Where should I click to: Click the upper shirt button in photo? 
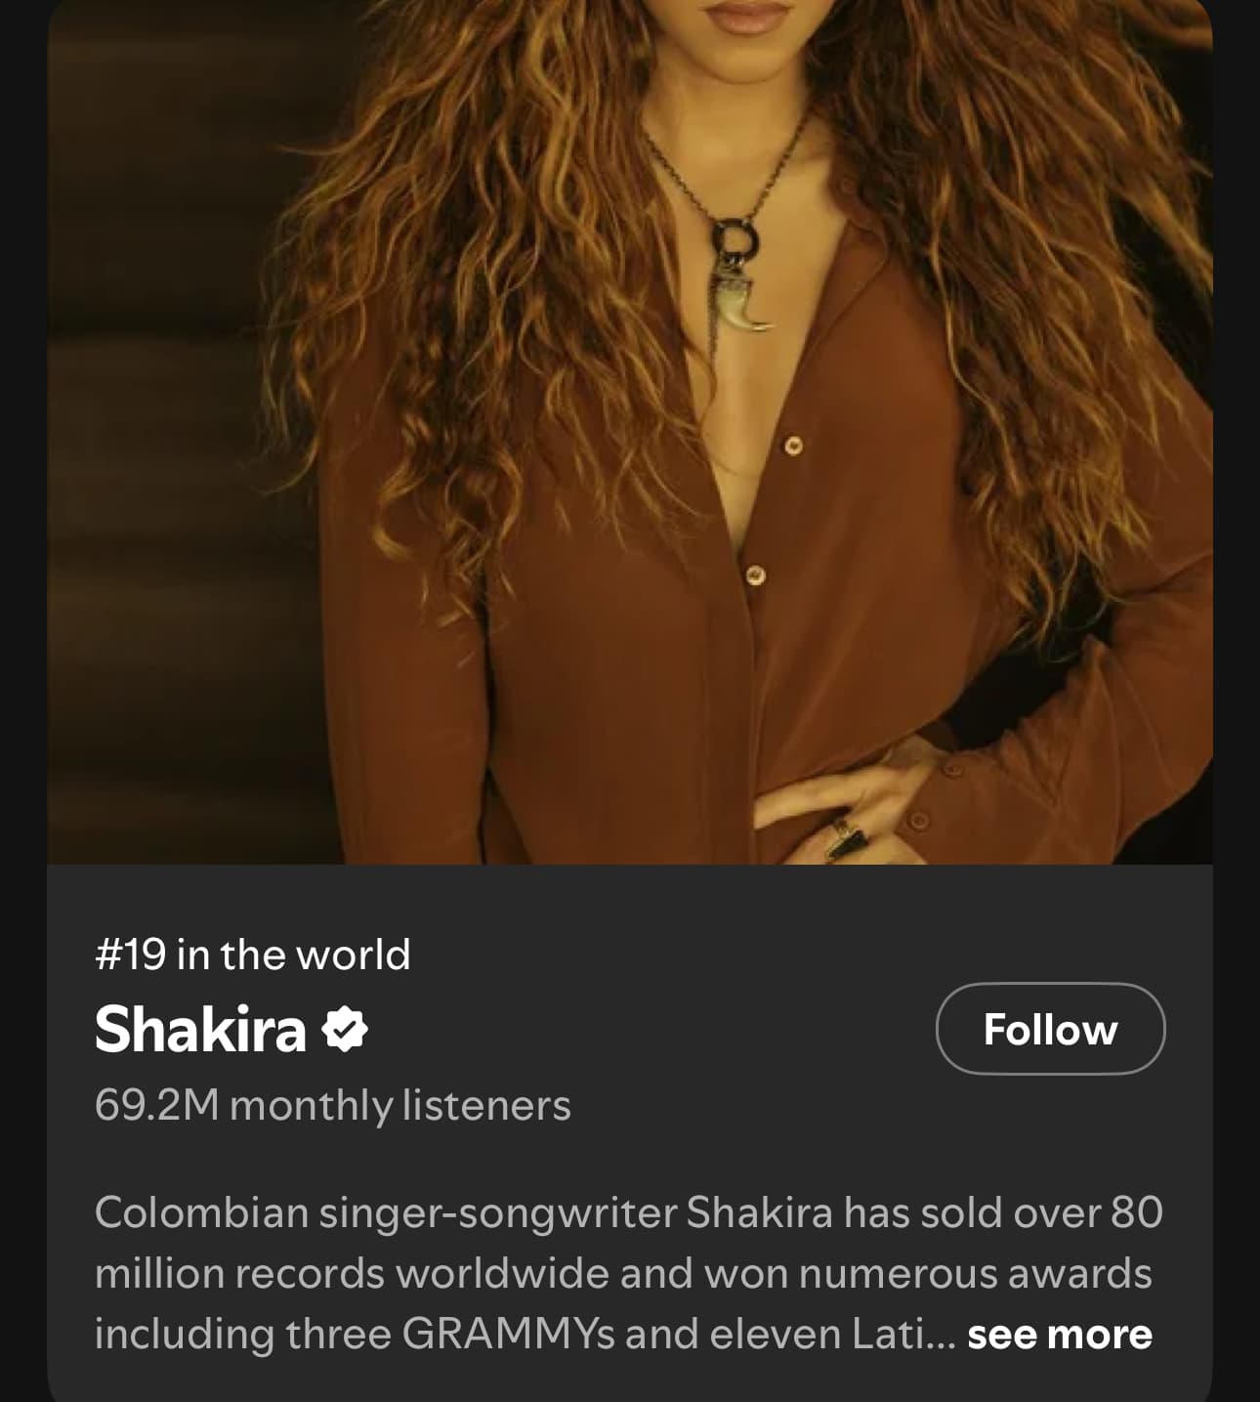[793, 446]
